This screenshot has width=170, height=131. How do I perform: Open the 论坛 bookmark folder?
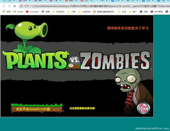(x=122, y=12)
